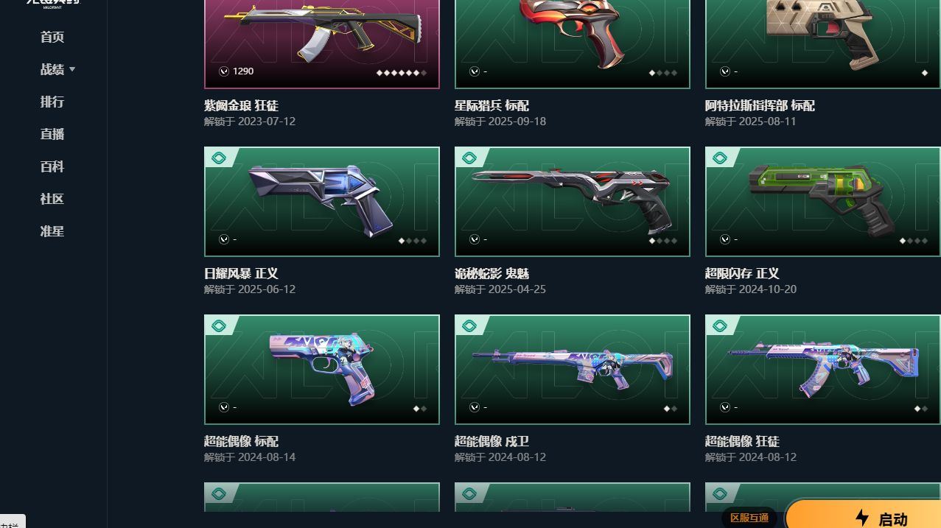The height and width of the screenshot is (528, 941).
Task: Click level diamonds on 紫阙金琅 狂徒 card
Action: 402,73
